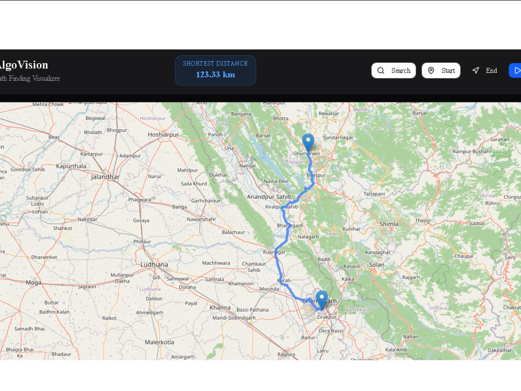Click the start marker pin near Ghumarwin
Screen dimensions: 521x391
click(x=308, y=143)
